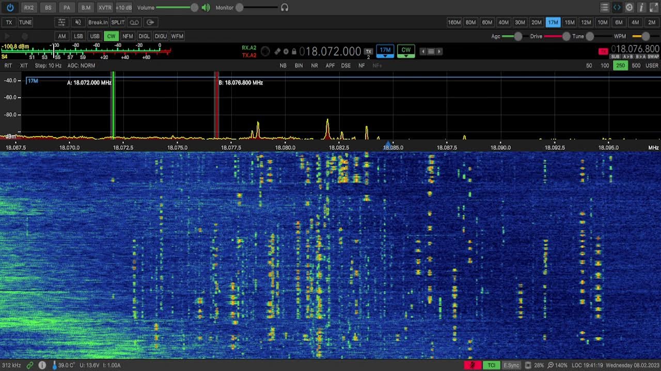Open the info icon in status bar
The height and width of the screenshot is (371, 661).
click(x=42, y=365)
